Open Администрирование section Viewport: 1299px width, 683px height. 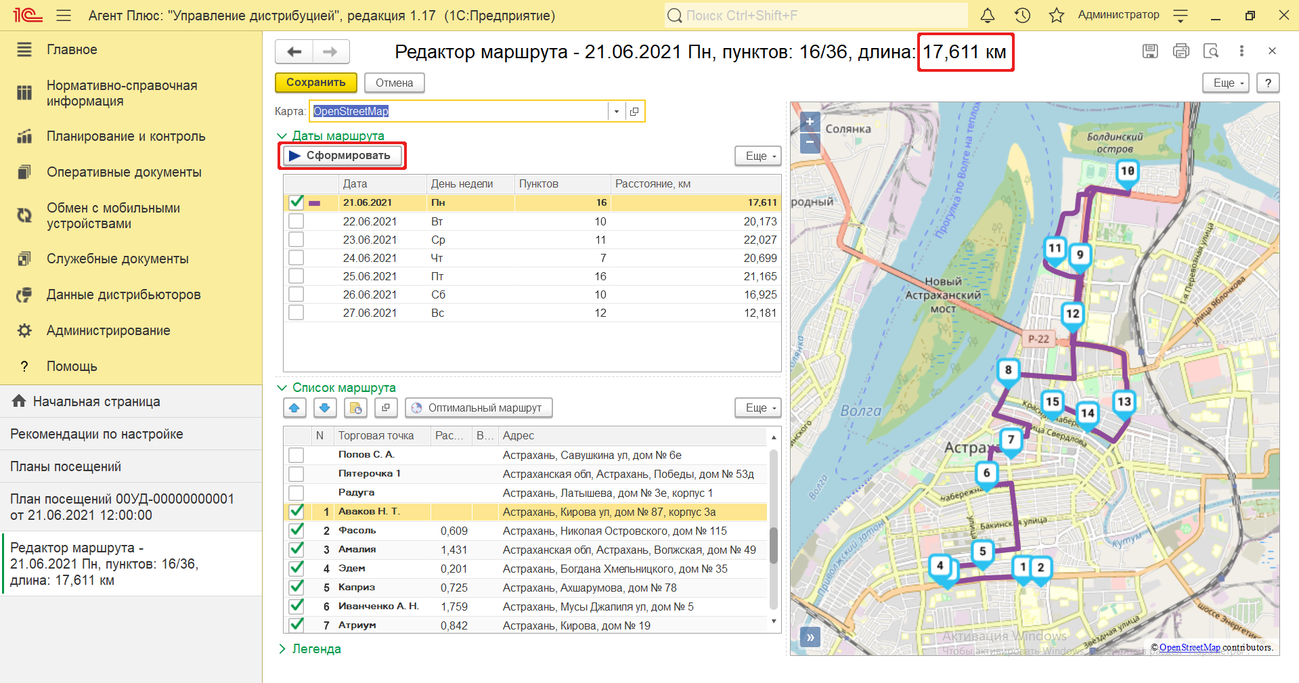click(108, 330)
